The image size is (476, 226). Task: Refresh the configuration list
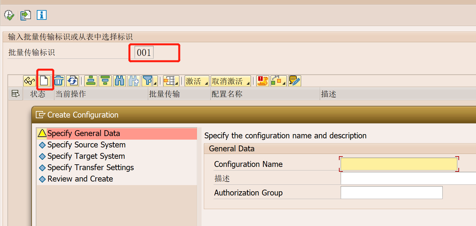pos(73,81)
